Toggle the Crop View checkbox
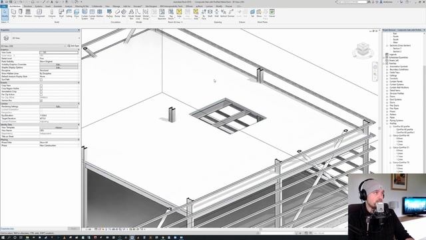Viewport: 426px width, 240px height. [x=41, y=86]
